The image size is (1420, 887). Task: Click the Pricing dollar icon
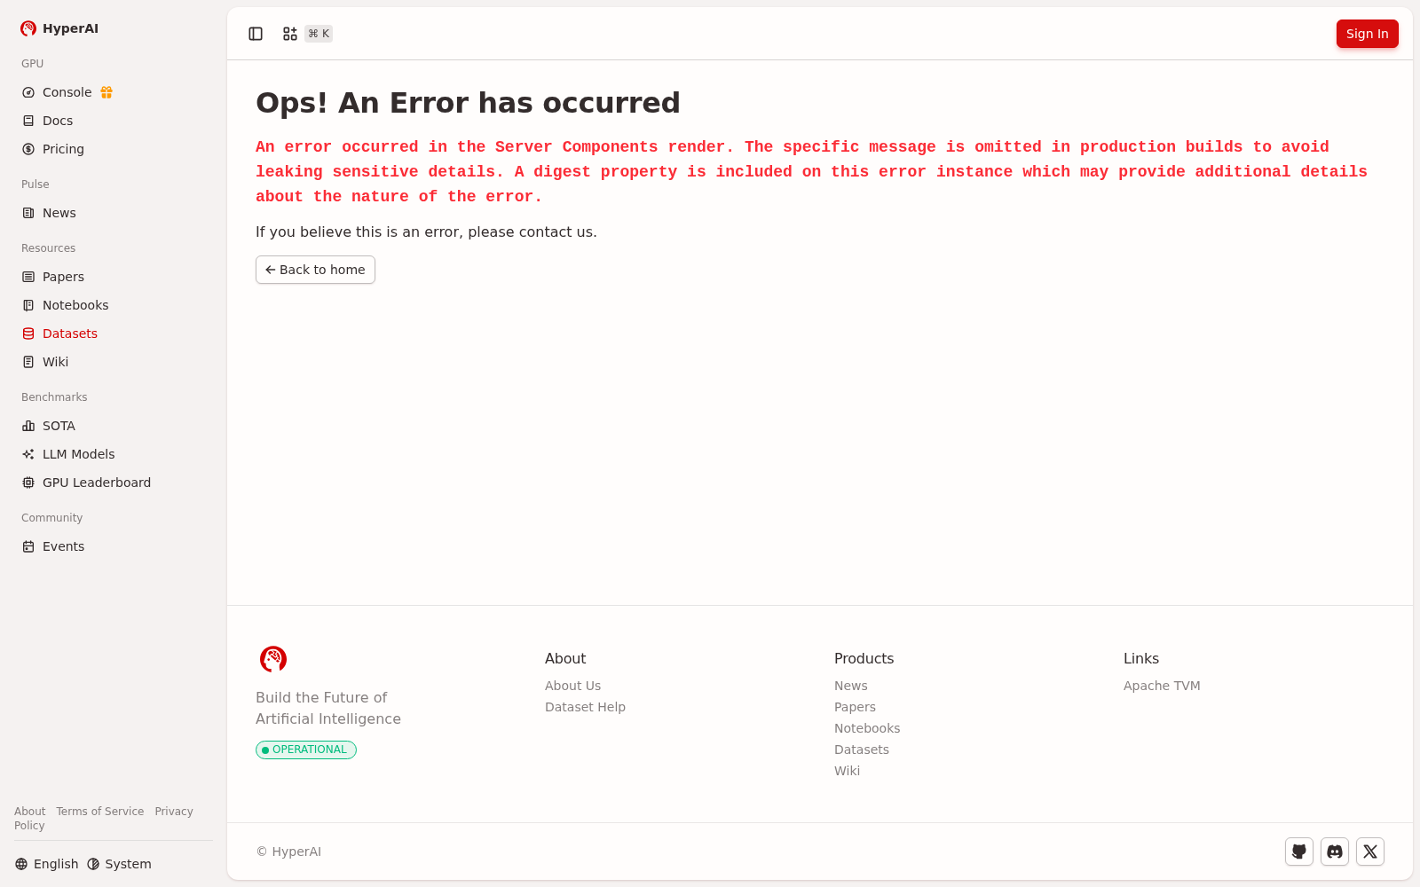pos(28,149)
